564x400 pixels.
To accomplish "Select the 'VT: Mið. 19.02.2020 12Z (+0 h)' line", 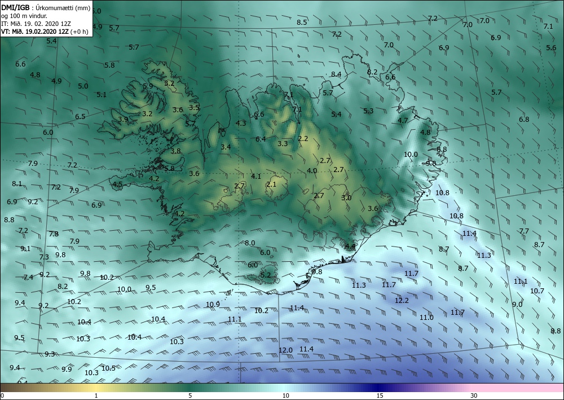I will (x=45, y=31).
